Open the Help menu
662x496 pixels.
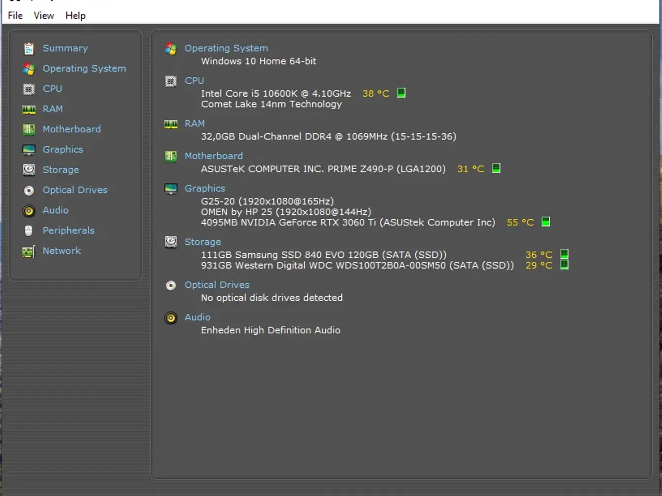76,16
